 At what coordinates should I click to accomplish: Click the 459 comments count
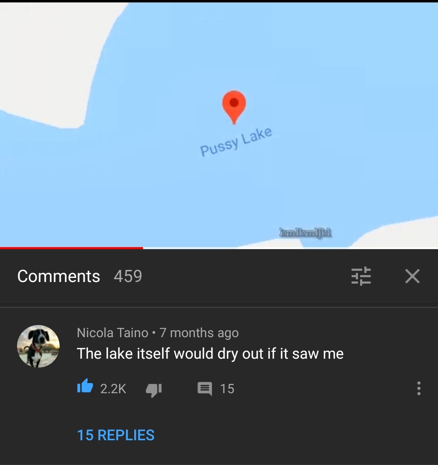point(128,276)
